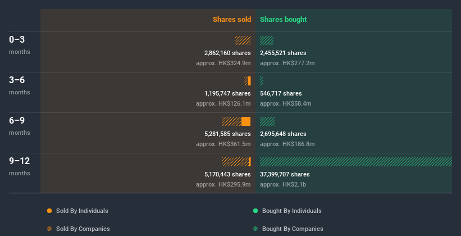Click the 'Shares sold' column header
Image resolution: width=461 pixels, height=236 pixels.
[232, 20]
